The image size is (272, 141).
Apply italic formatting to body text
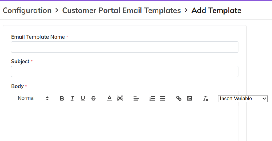click(x=72, y=99)
